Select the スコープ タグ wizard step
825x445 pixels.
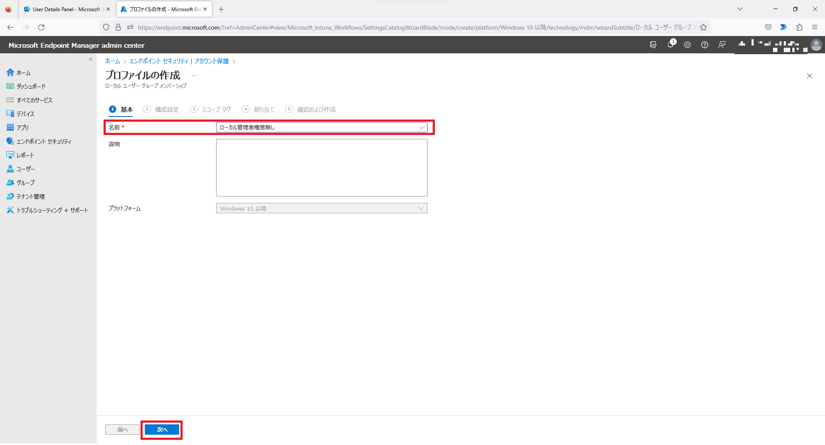point(211,110)
